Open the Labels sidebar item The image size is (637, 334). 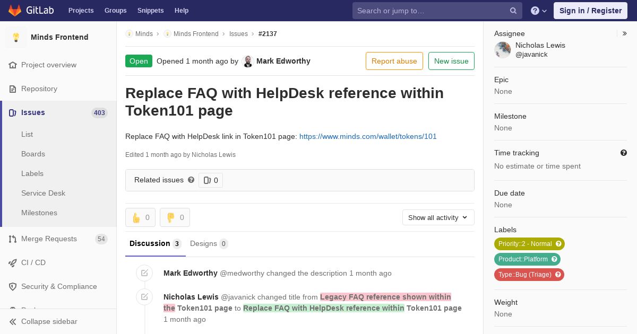tap(32, 173)
